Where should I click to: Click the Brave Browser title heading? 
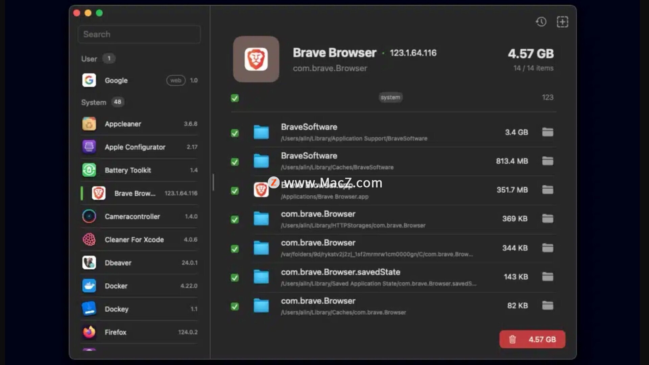tap(334, 53)
